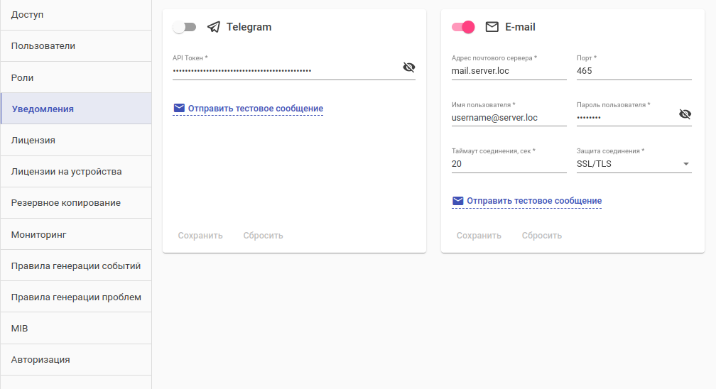This screenshot has height=389, width=716.
Task: Edit the connection timeout field
Action: tap(509, 164)
